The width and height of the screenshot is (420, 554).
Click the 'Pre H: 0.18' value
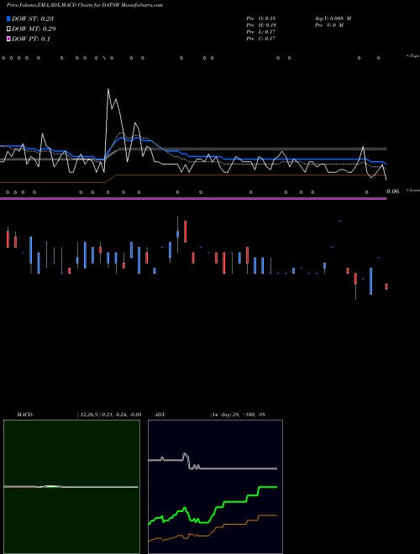[261, 25]
